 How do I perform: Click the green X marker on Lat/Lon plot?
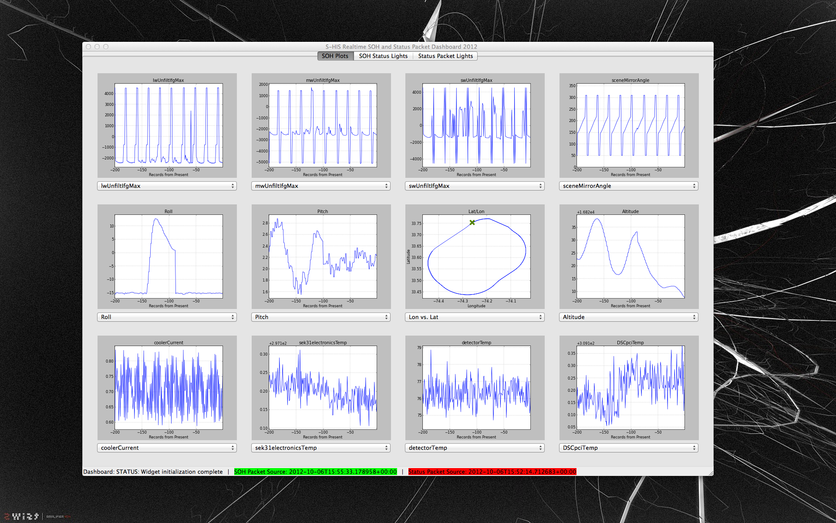(472, 223)
